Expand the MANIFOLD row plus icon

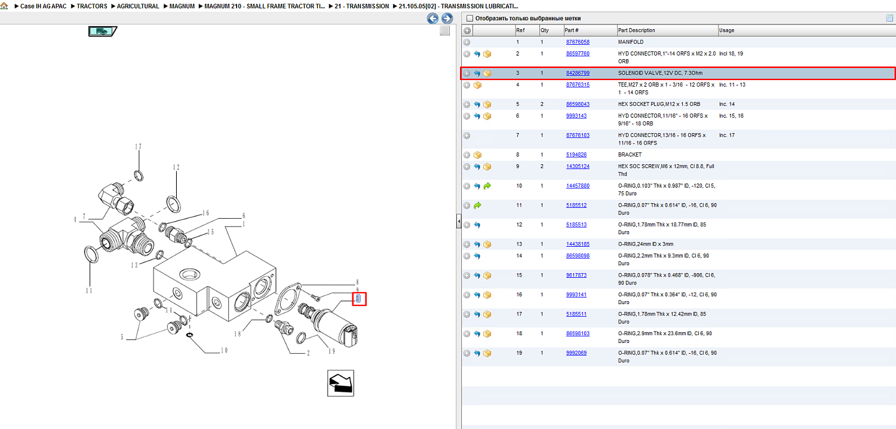(x=467, y=42)
